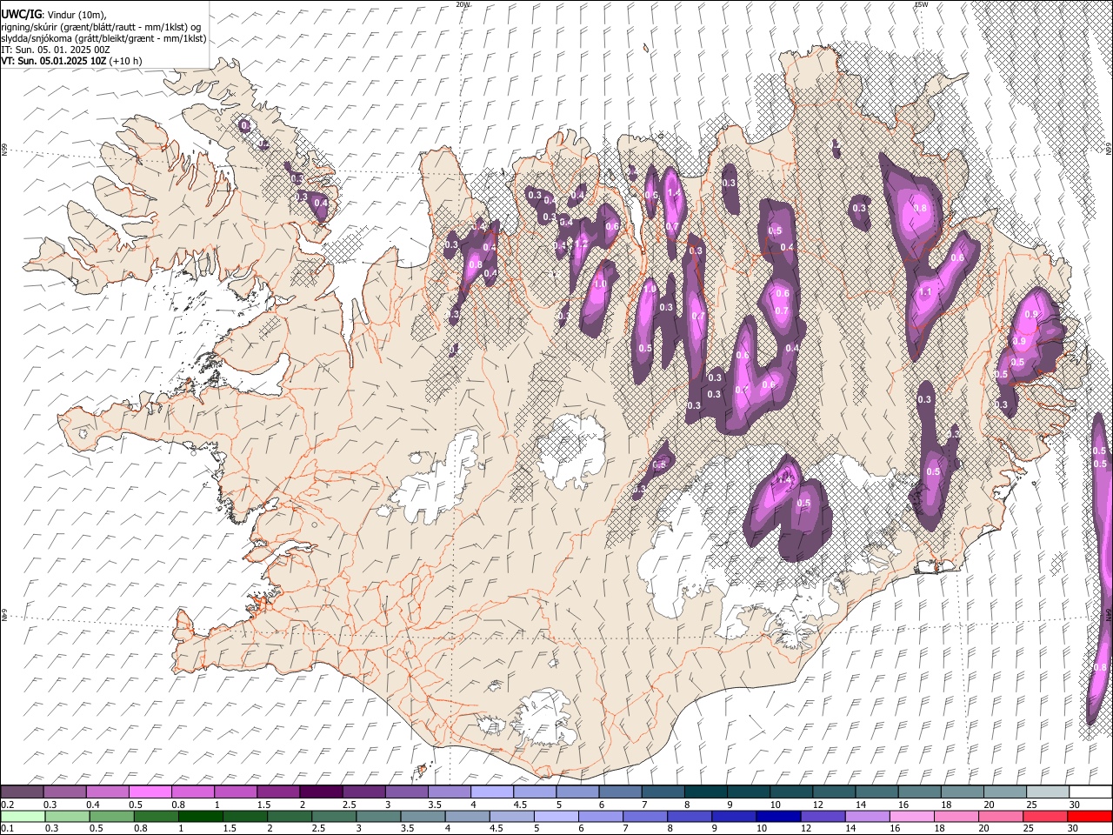Click the '12' label in the top legend row

817,805
